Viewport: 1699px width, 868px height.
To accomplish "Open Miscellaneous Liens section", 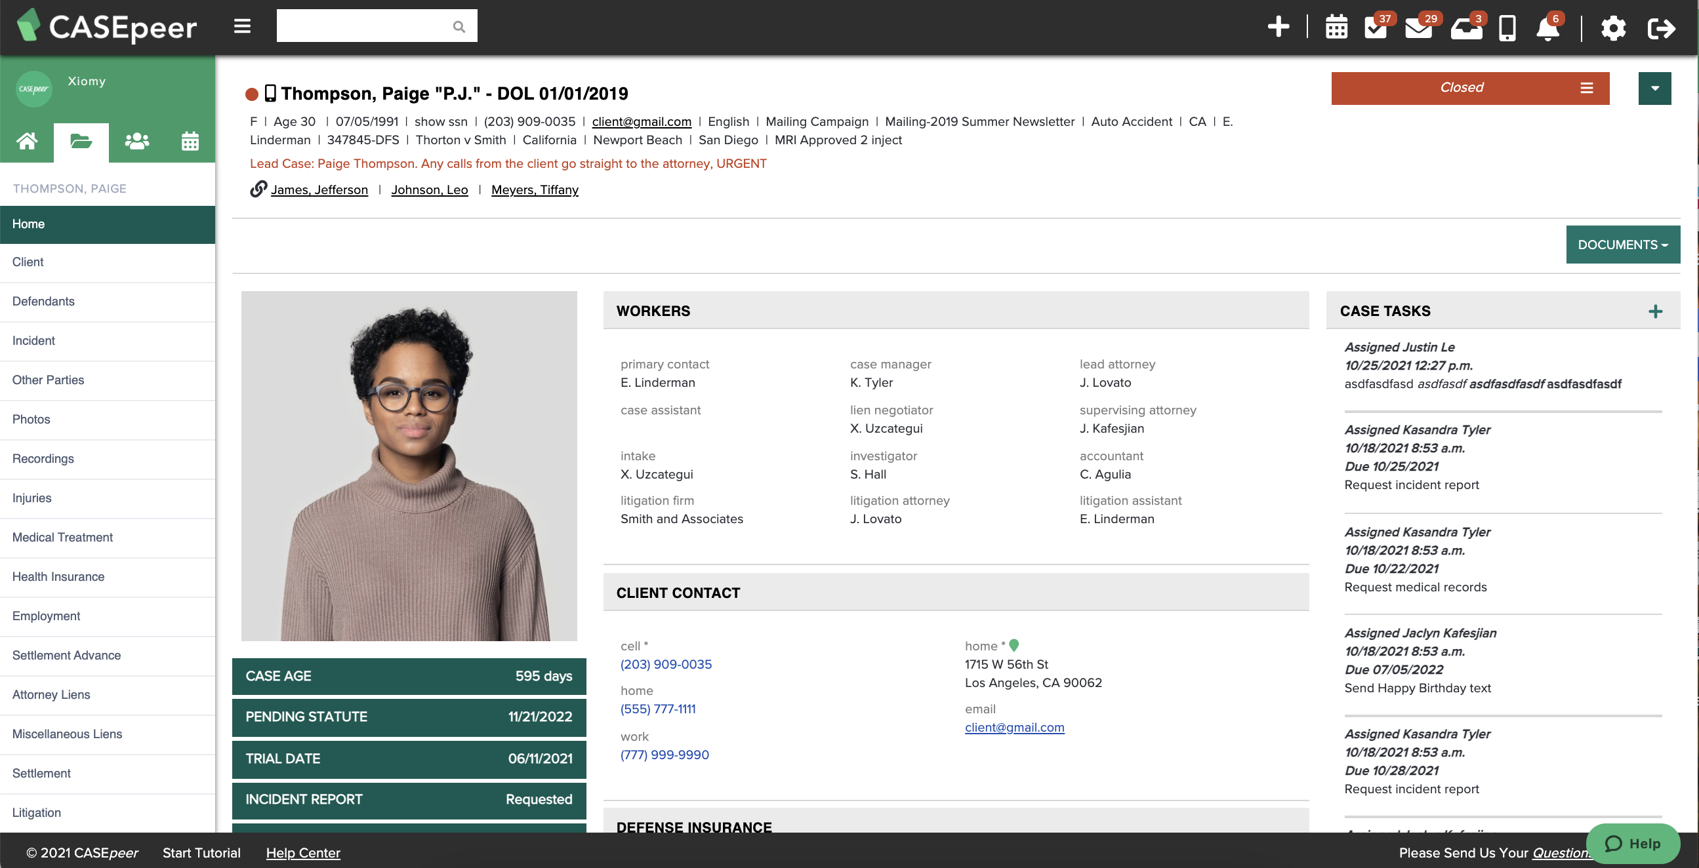I will (108, 734).
